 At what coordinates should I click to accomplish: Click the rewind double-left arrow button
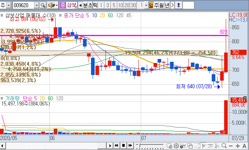tap(117, 146)
